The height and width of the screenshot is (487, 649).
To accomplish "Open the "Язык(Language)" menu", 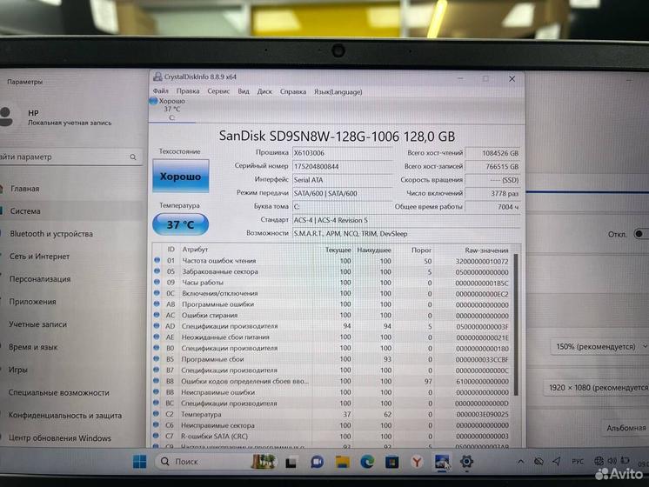I will pos(338,91).
